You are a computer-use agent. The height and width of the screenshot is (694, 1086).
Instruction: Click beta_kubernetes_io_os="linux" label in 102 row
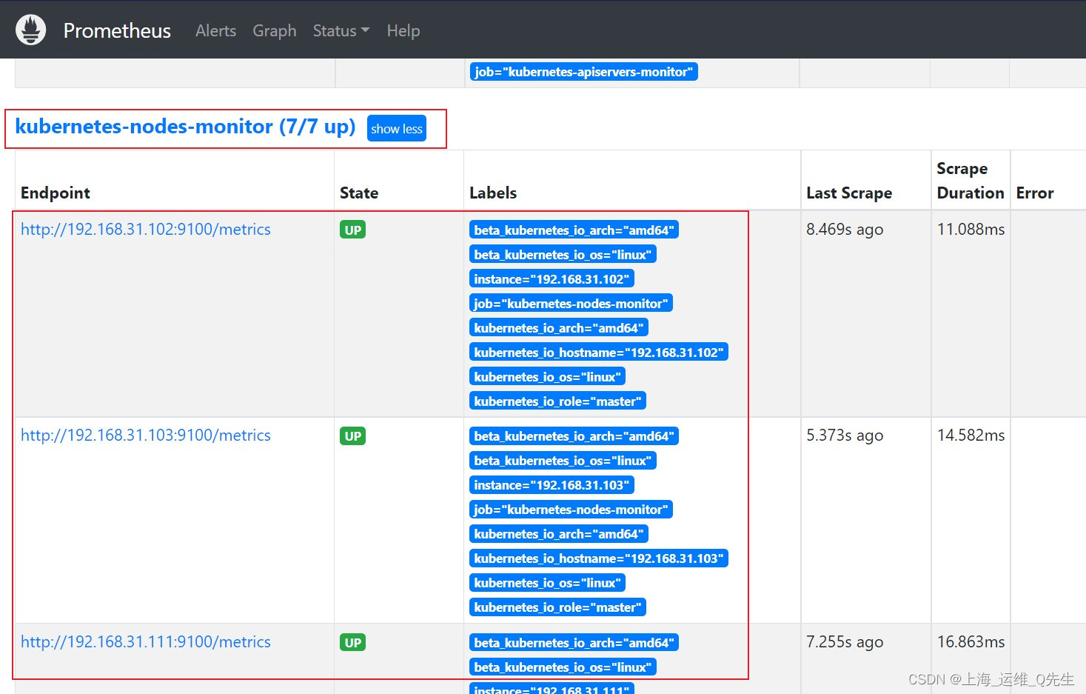(563, 255)
